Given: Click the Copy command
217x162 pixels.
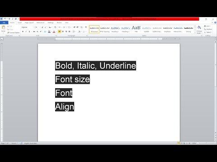Looking at the screenshot, I should 10,29.
